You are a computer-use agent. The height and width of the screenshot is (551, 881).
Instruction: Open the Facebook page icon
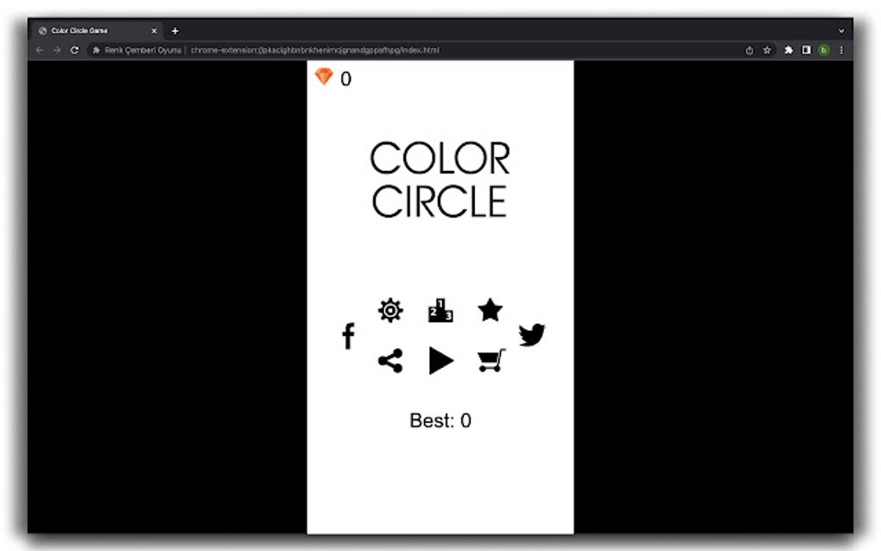[x=348, y=335]
